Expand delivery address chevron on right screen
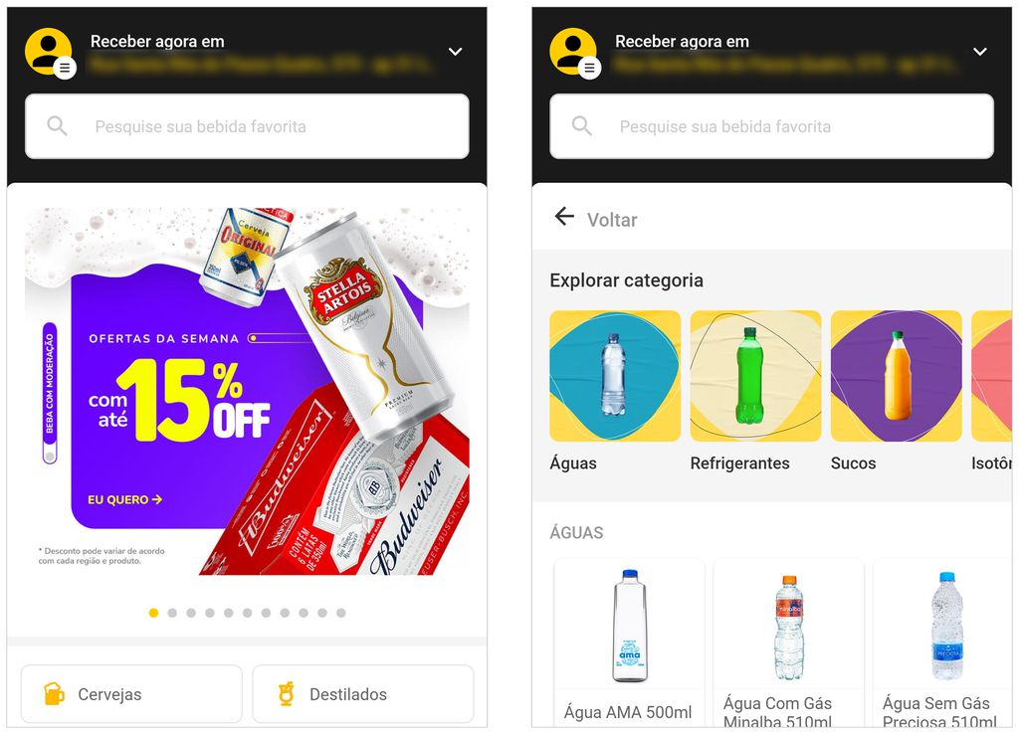1019x734 pixels. coord(980,52)
